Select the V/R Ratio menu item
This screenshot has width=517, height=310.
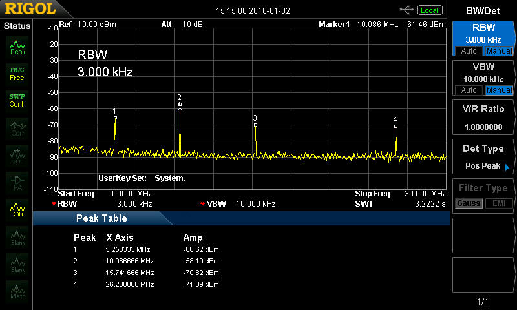[483, 118]
